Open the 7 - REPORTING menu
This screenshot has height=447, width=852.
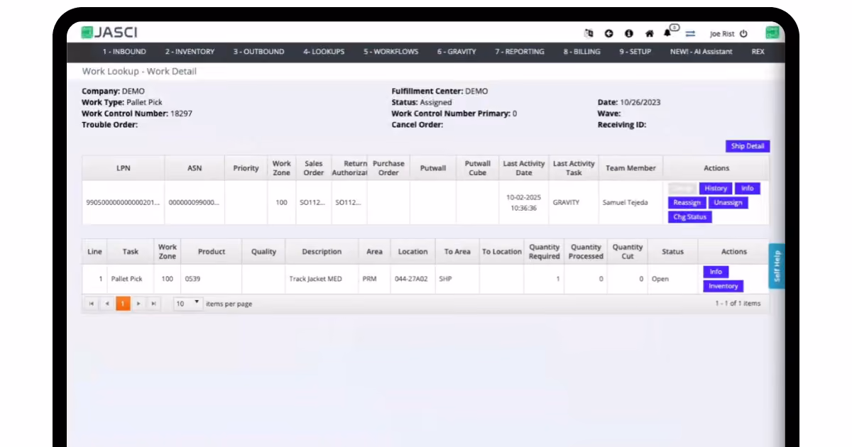pos(520,52)
